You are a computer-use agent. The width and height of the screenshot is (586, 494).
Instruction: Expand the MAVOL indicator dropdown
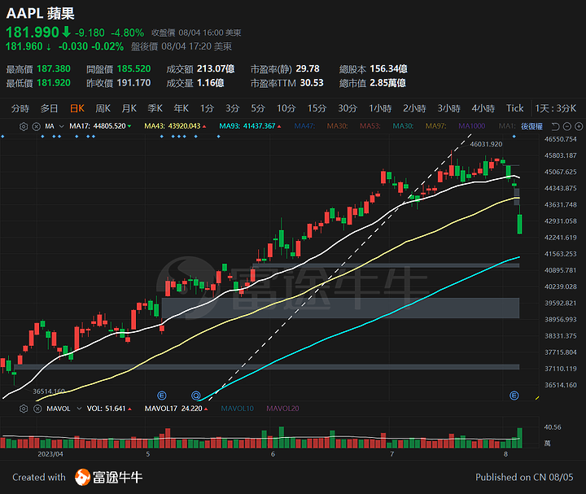tap(79, 409)
